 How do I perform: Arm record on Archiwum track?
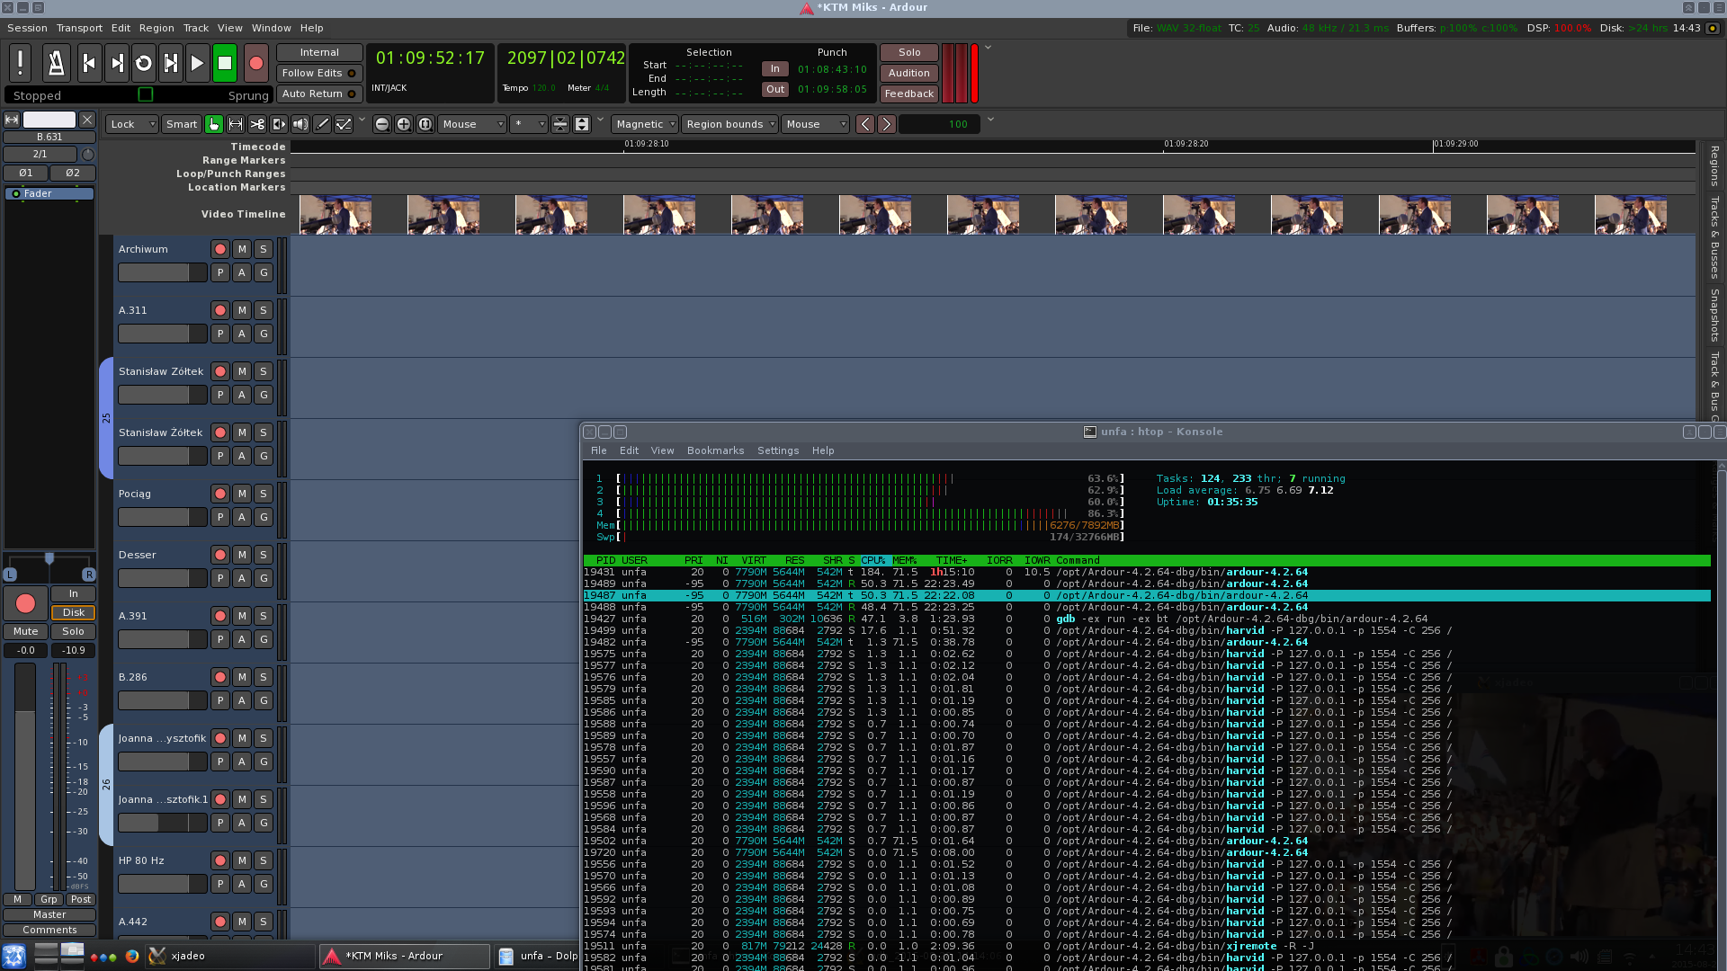tap(220, 249)
